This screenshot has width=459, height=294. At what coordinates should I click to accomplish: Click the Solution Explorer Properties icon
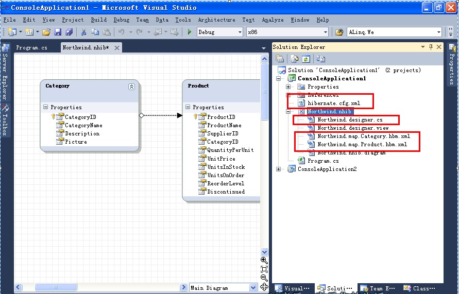pos(280,59)
